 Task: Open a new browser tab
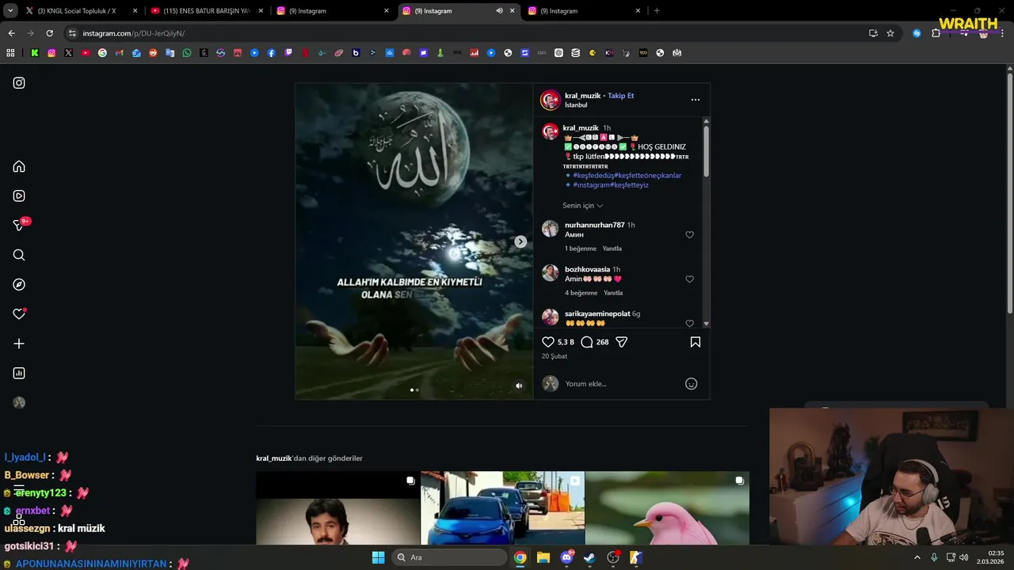[657, 11]
